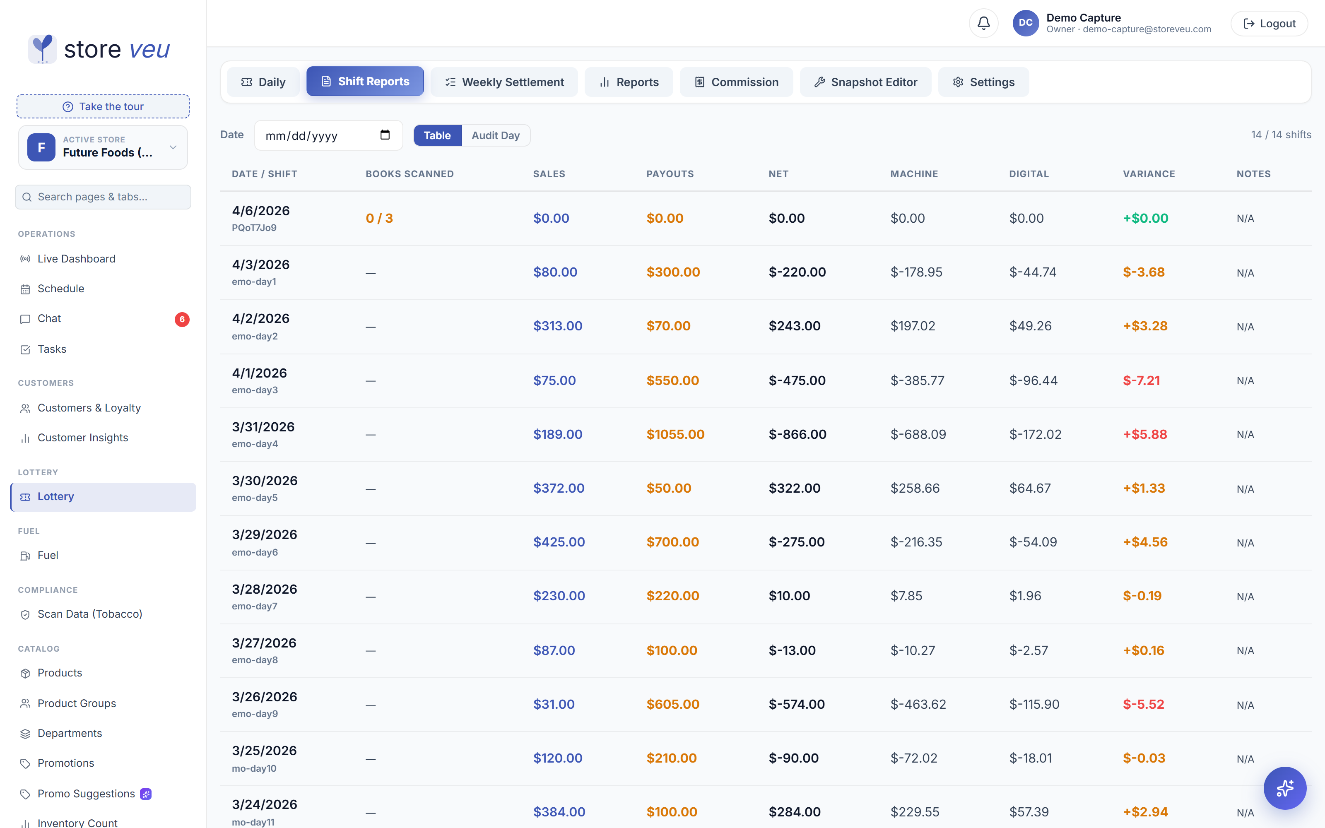Switch to the Commission tab
The image size is (1325, 828).
click(737, 82)
